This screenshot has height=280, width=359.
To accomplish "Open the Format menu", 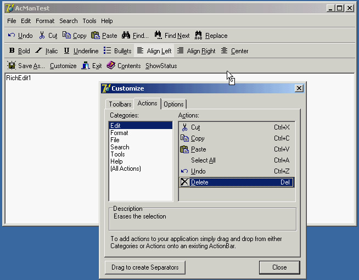I will (45, 21).
